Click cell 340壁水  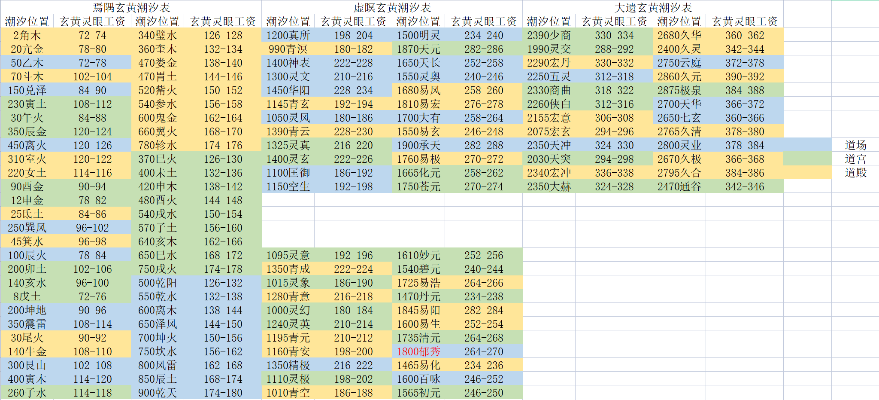click(158, 35)
